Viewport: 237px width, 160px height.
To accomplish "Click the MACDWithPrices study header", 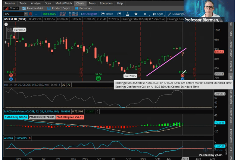I will (31, 112).
